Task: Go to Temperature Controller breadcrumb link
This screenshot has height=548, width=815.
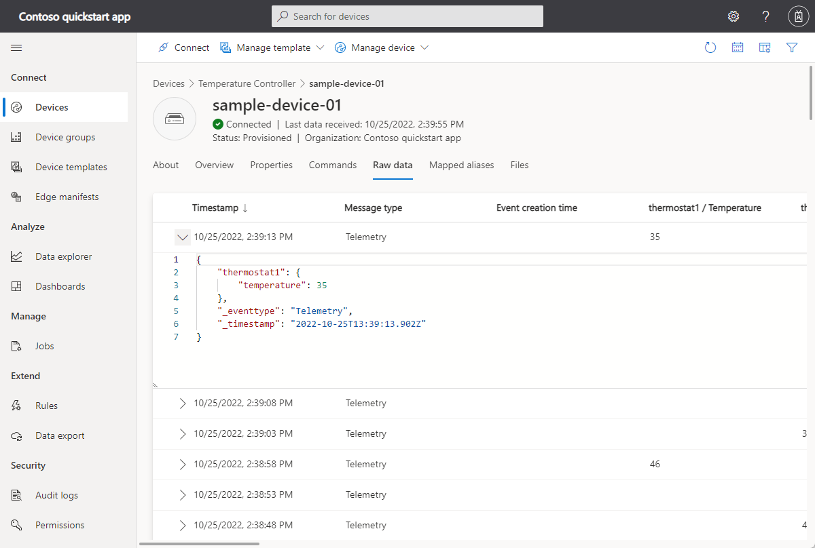Action: point(247,83)
